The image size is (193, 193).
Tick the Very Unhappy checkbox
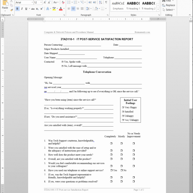pos(123,120)
